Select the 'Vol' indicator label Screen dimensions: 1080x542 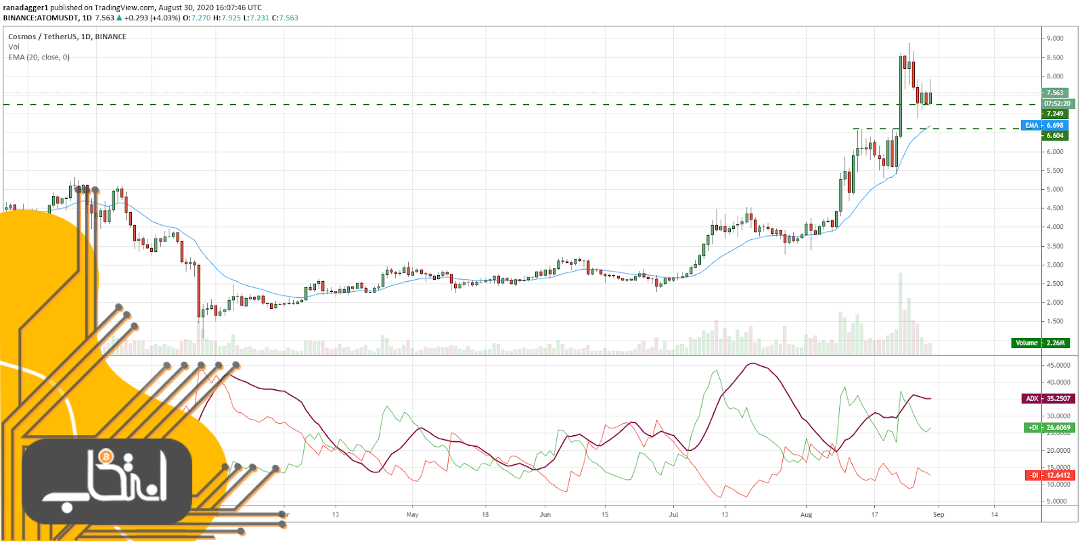click(x=14, y=47)
